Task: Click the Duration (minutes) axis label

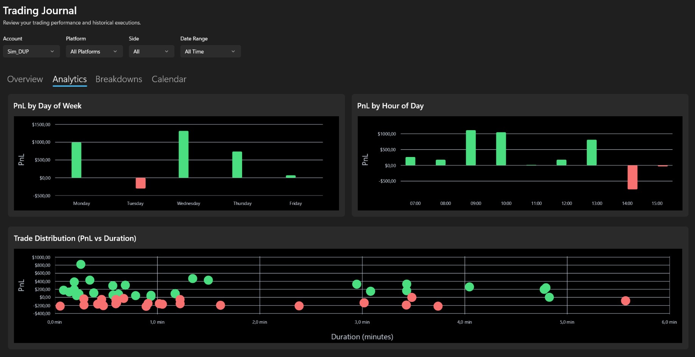Action: coord(362,337)
